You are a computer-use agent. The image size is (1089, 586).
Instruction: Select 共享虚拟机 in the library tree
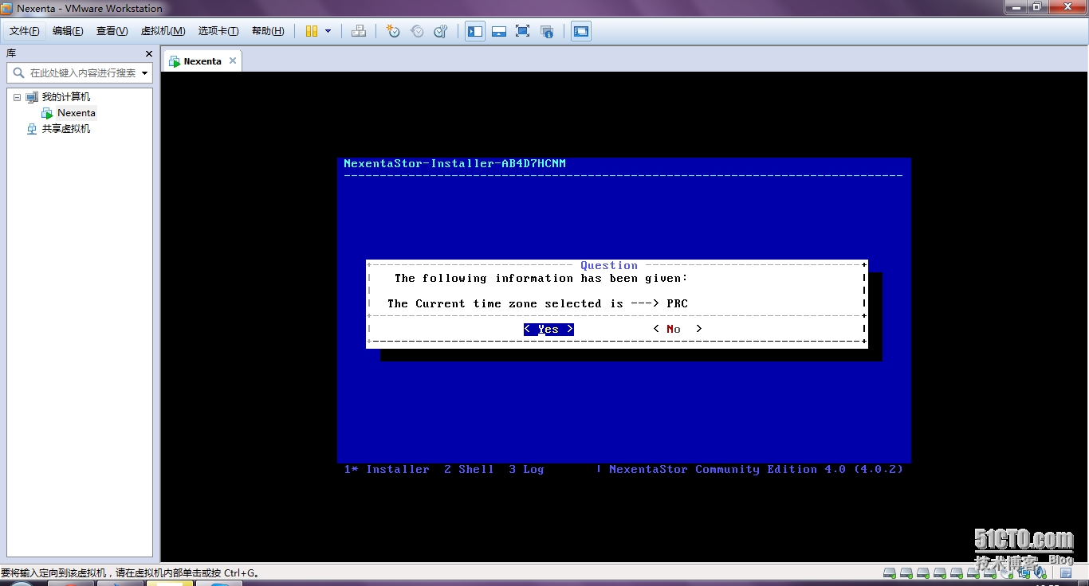click(x=66, y=129)
